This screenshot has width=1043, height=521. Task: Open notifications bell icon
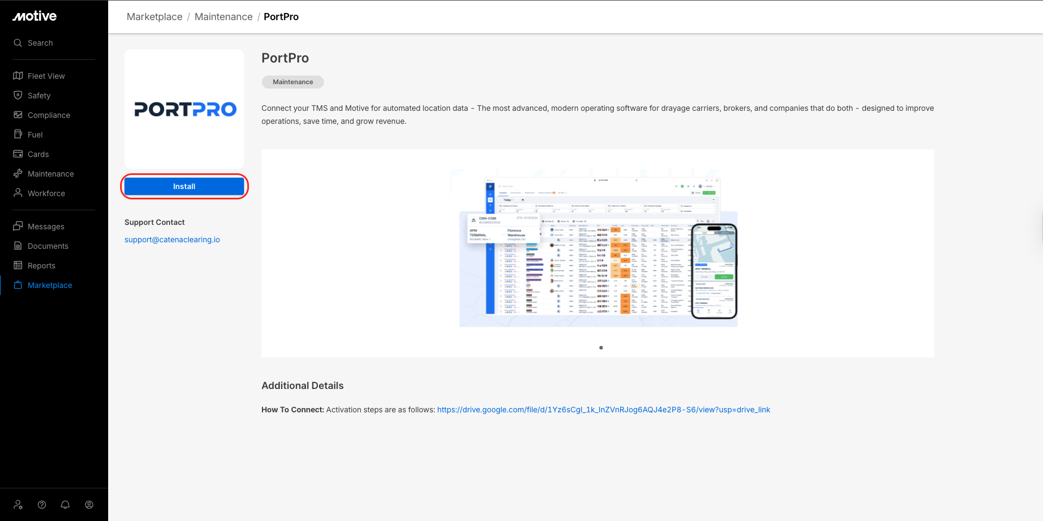(65, 505)
